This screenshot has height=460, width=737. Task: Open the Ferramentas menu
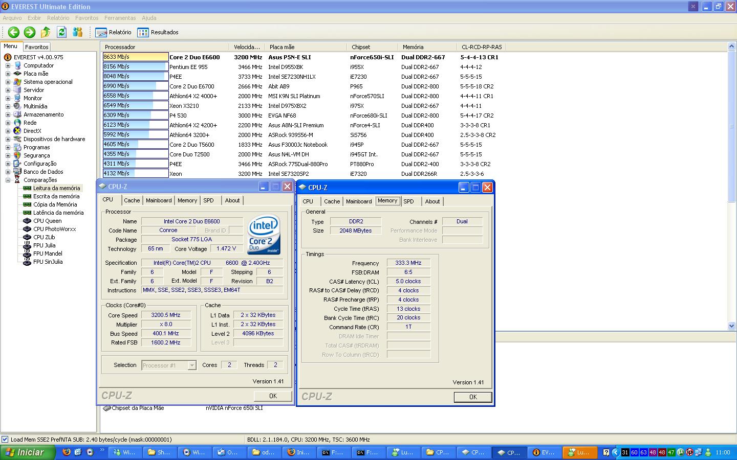(x=120, y=18)
